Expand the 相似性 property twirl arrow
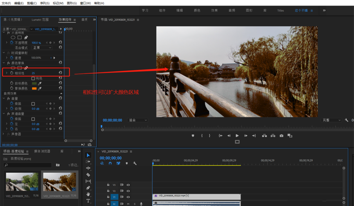Screen dimensions: 354x206 (6, 73)
